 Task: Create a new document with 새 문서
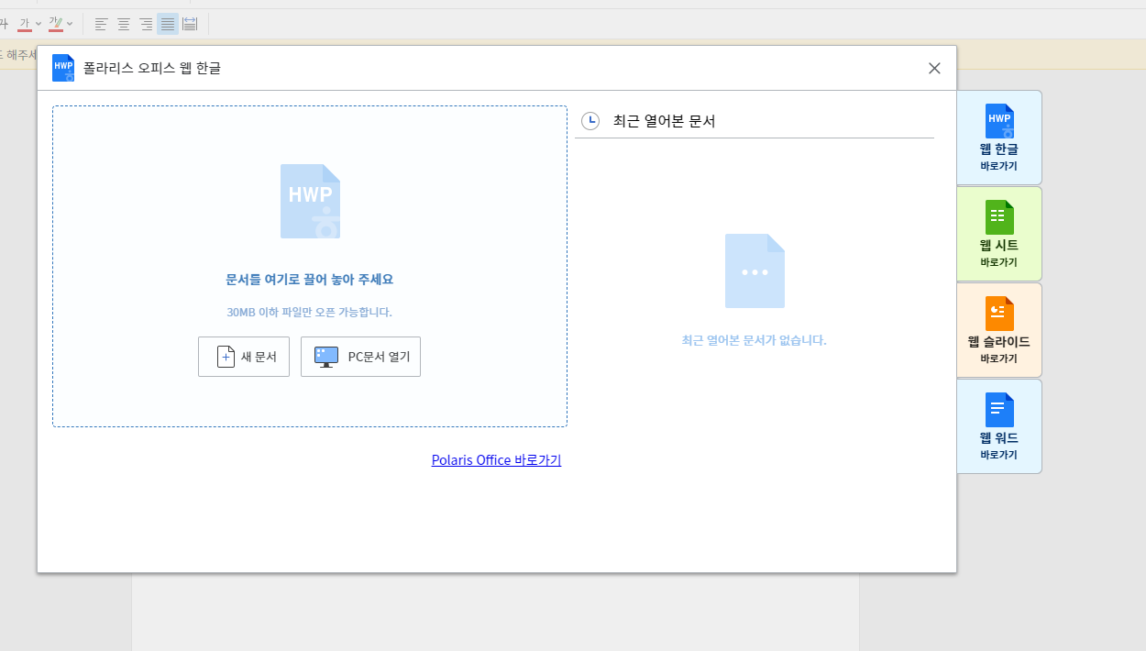(244, 357)
